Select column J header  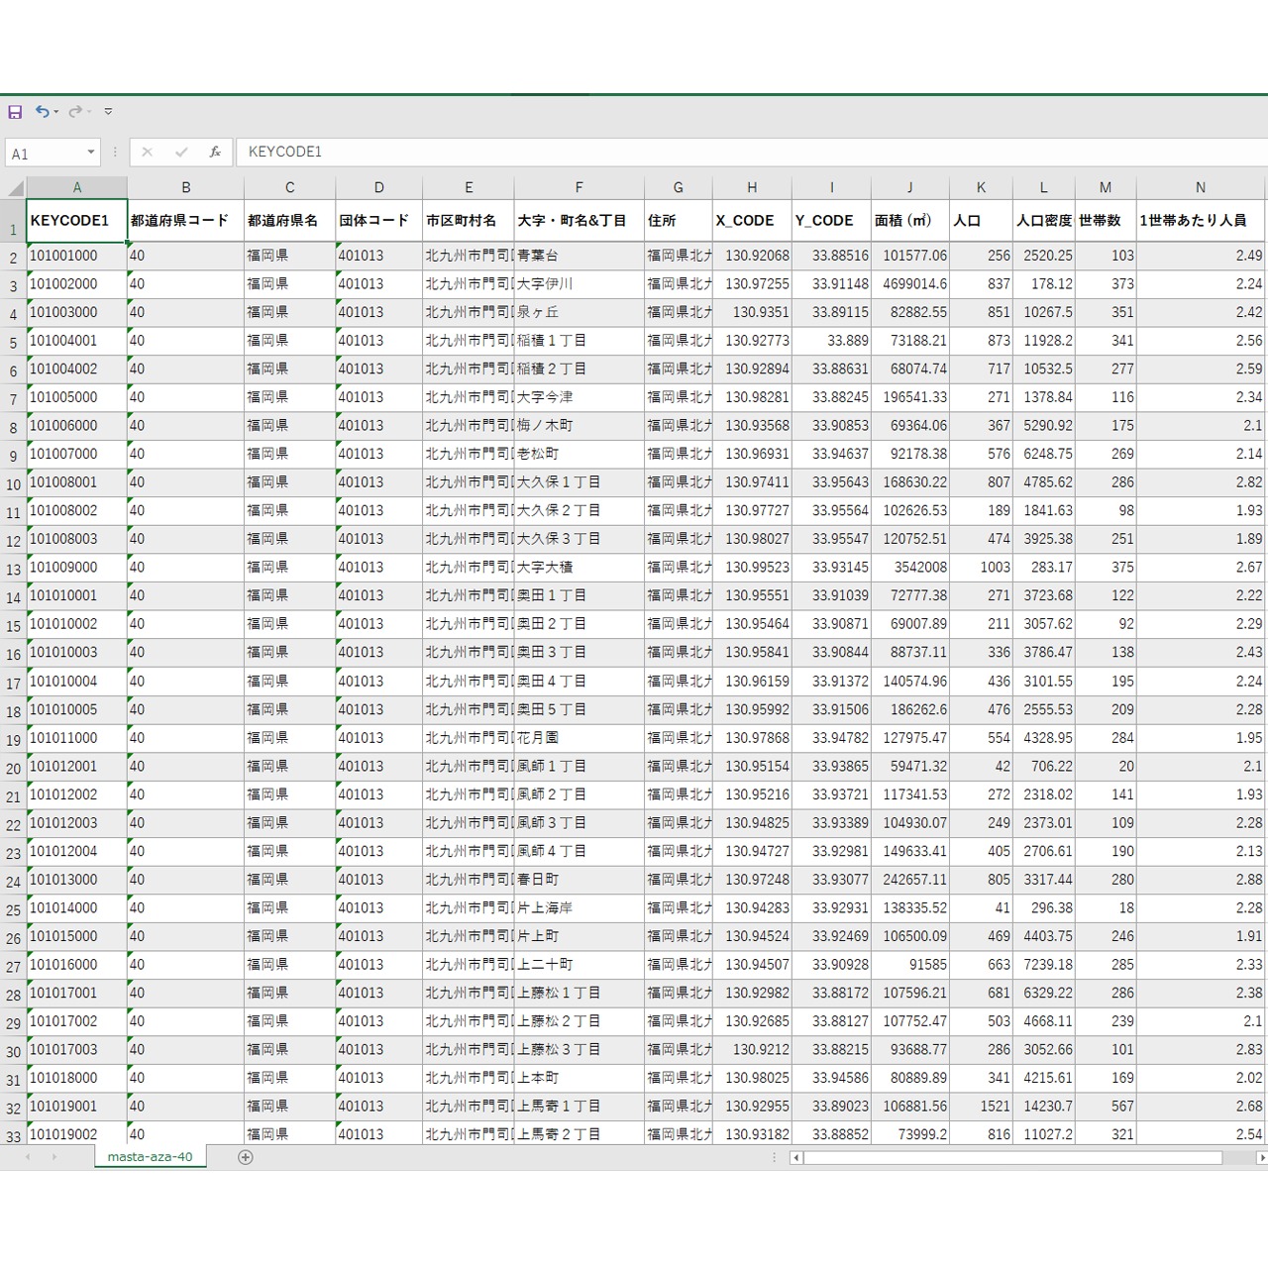[909, 187]
